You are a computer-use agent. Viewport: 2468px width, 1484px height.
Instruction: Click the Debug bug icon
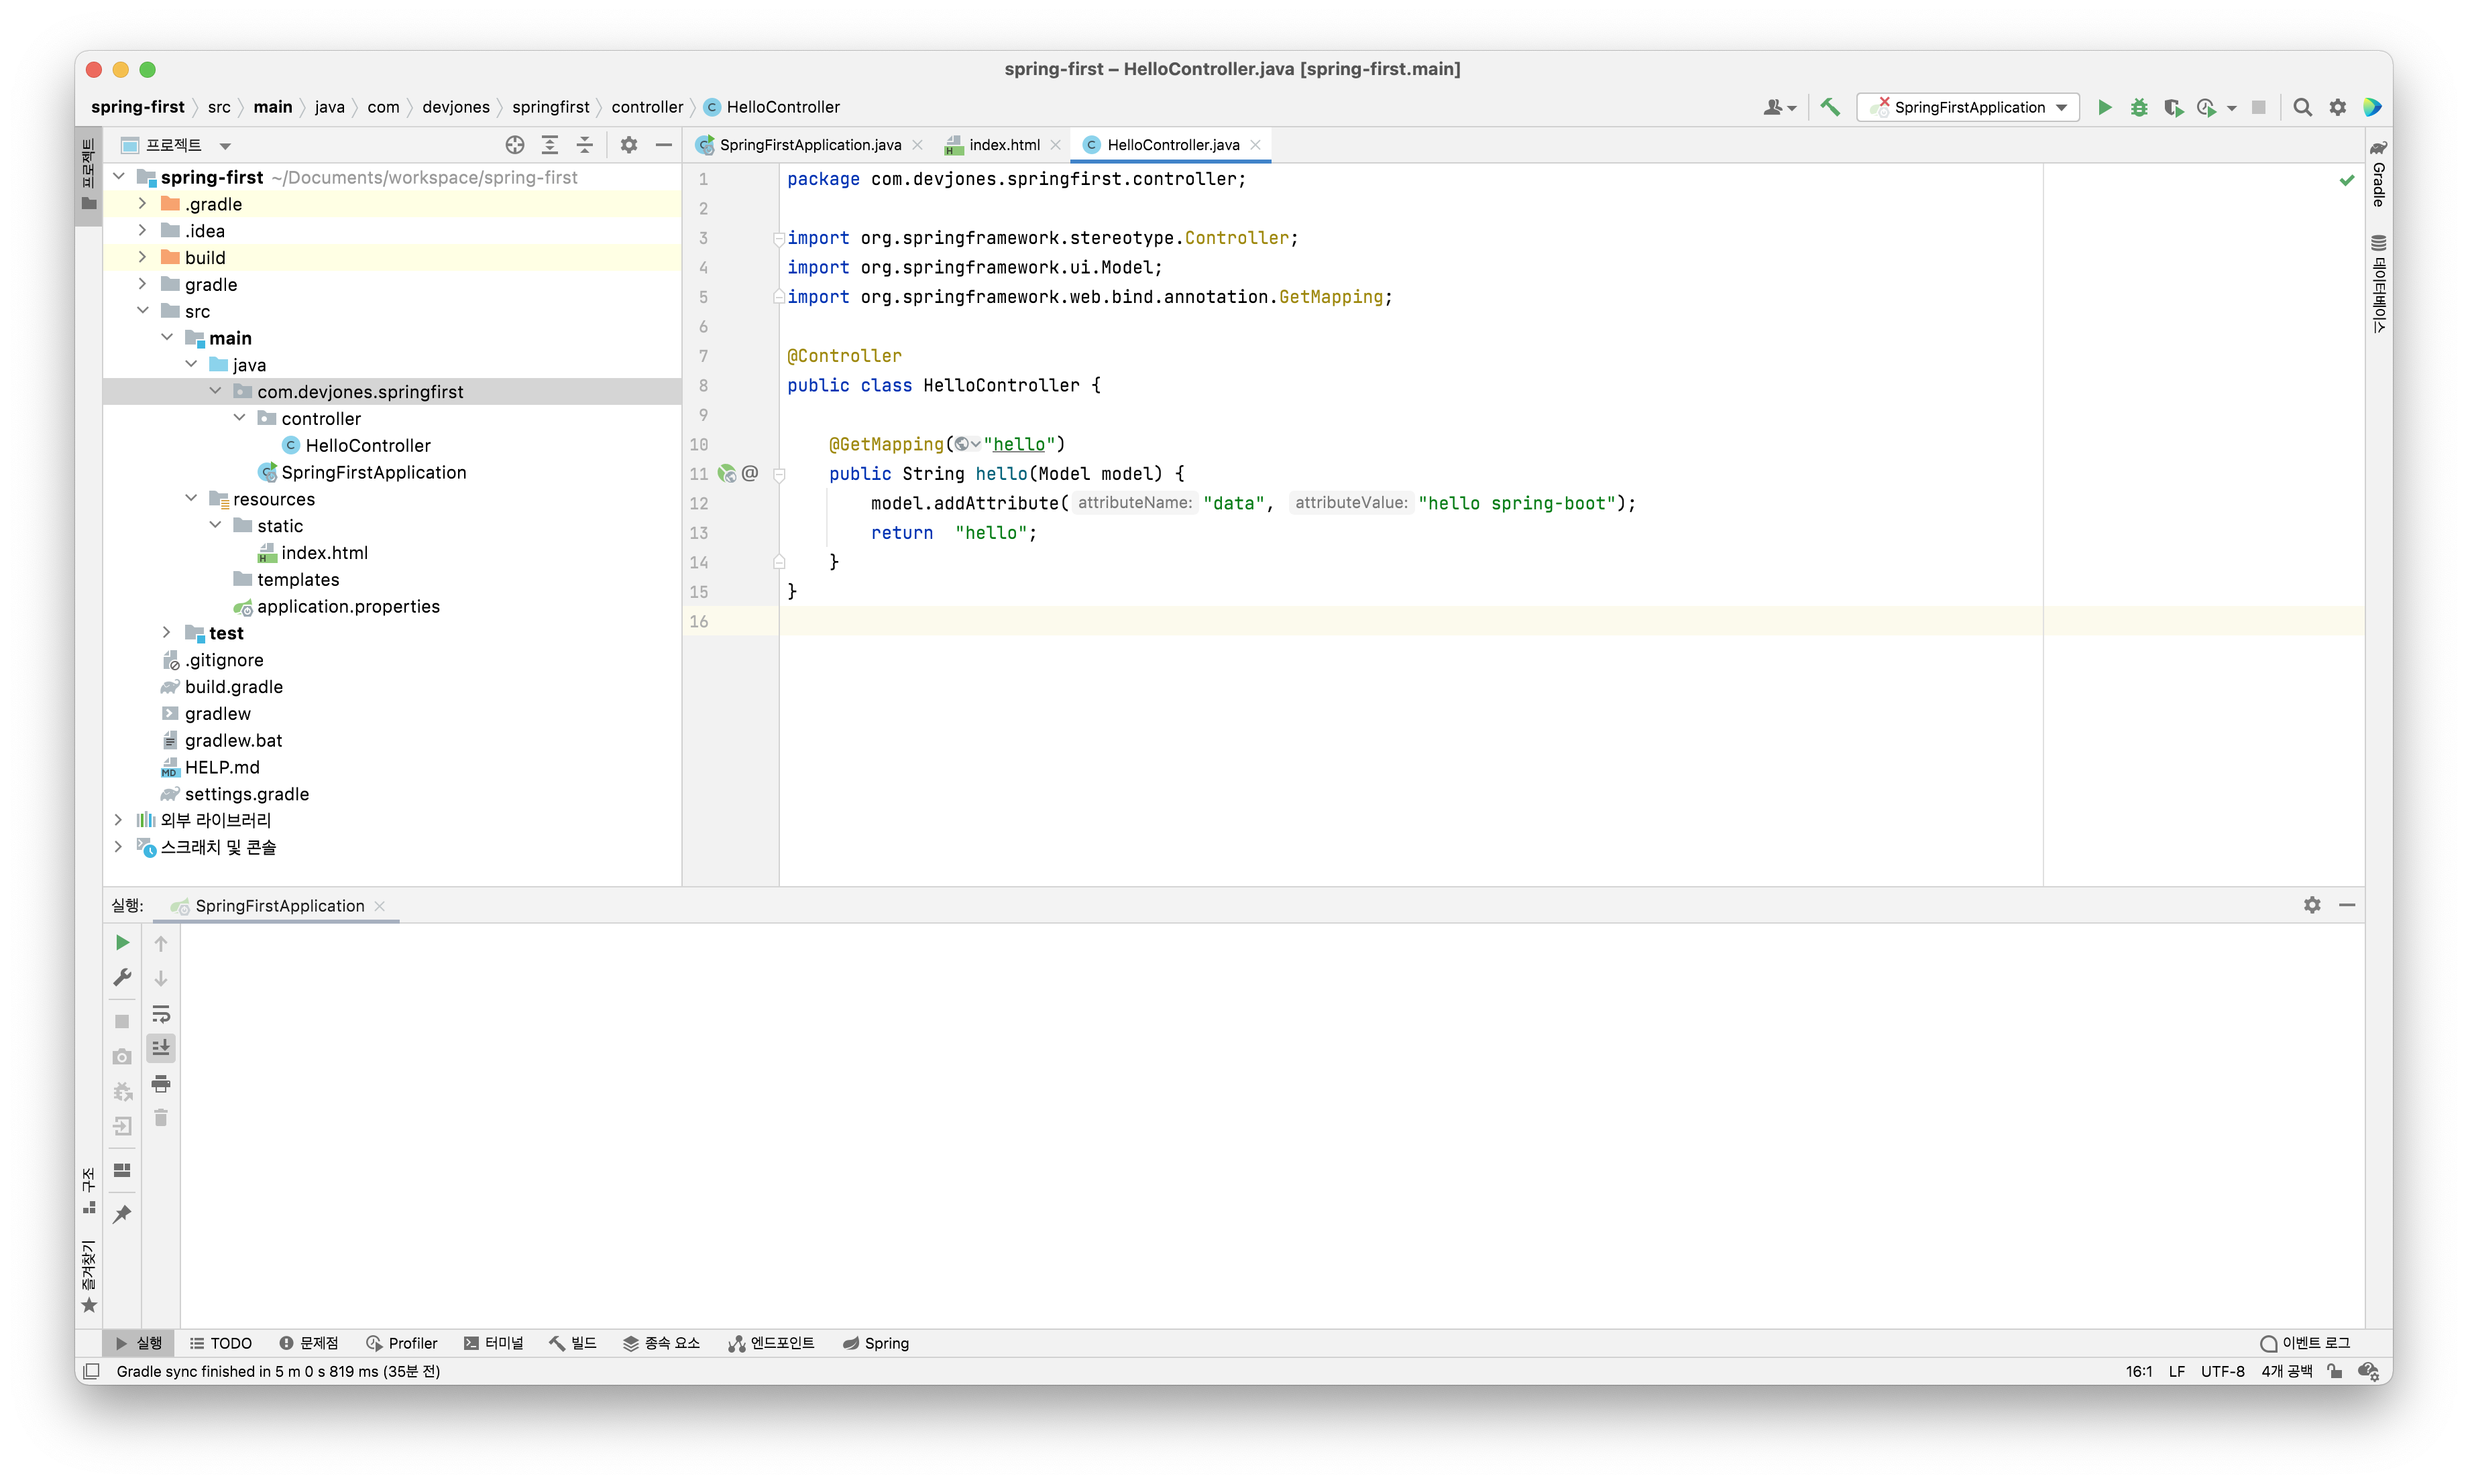point(2139,107)
